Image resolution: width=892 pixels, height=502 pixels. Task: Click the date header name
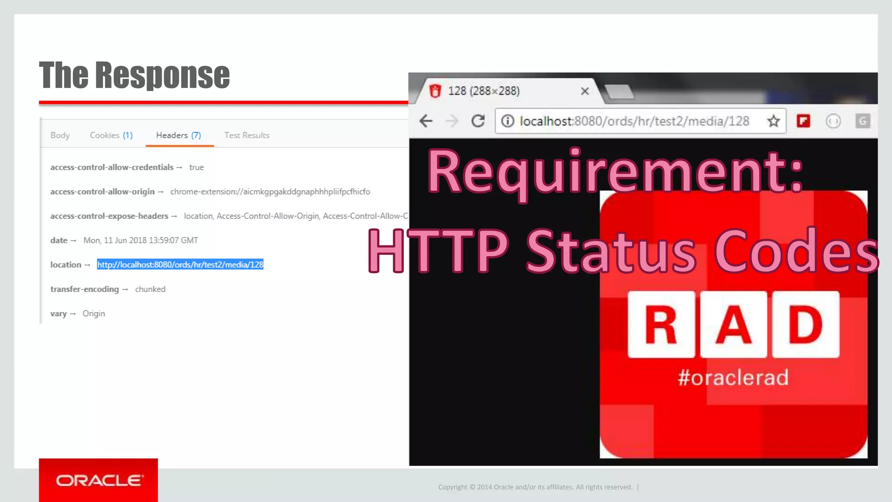pos(59,241)
